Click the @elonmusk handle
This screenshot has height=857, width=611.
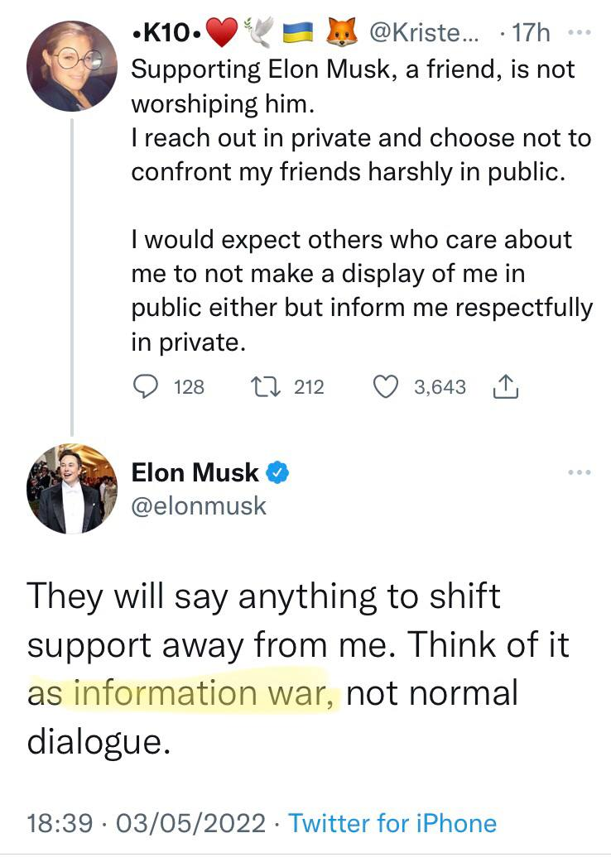[199, 505]
